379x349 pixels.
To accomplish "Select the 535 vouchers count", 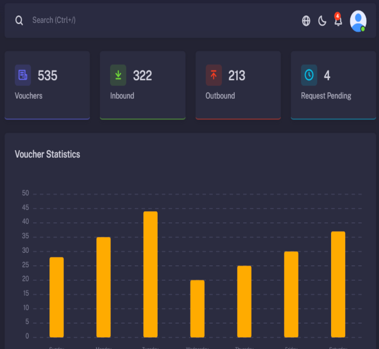I will coord(47,75).
